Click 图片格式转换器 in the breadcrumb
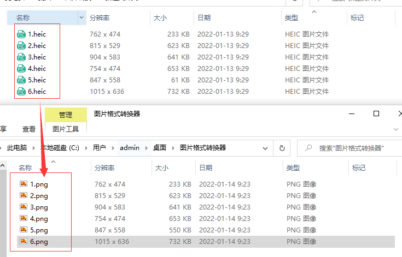402x257 pixels. tap(203, 148)
